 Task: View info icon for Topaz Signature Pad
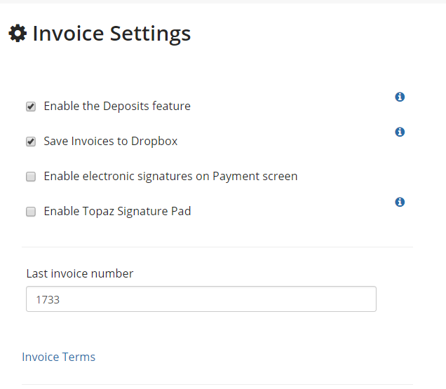(400, 202)
